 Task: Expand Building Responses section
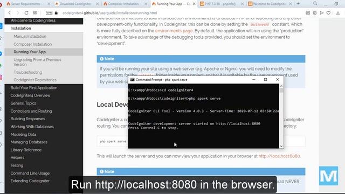[27, 119]
